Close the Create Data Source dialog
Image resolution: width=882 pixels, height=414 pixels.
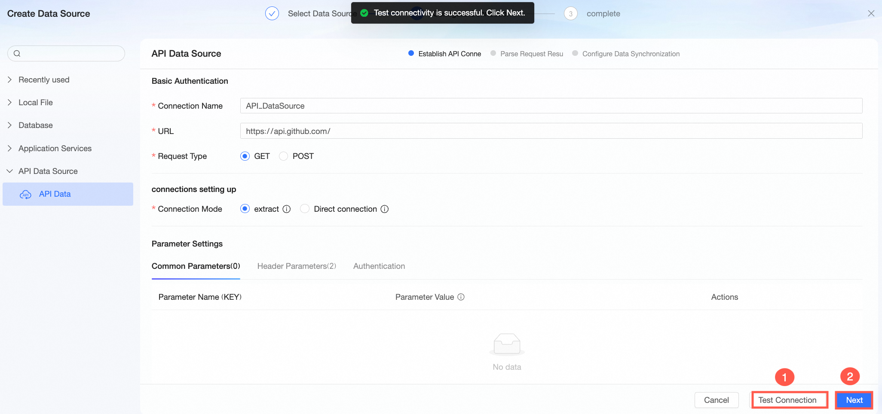(x=871, y=13)
